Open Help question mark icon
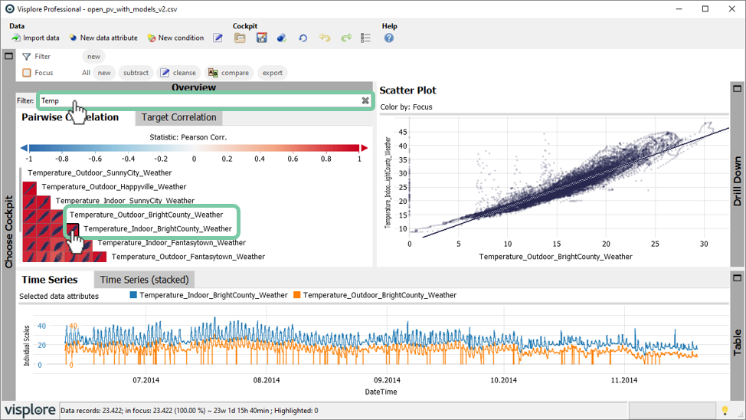 pos(388,38)
